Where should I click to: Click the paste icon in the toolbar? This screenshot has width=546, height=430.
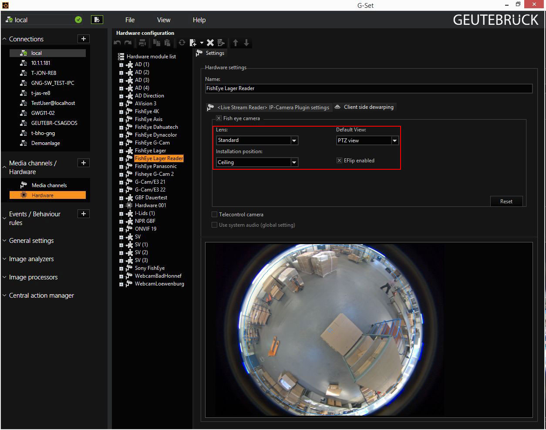168,43
